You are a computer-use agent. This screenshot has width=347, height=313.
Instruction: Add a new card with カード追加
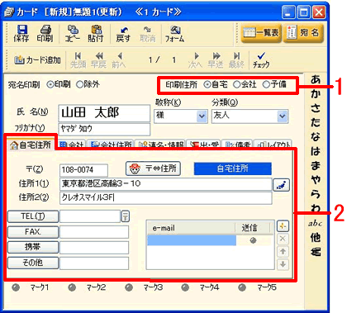[37, 59]
